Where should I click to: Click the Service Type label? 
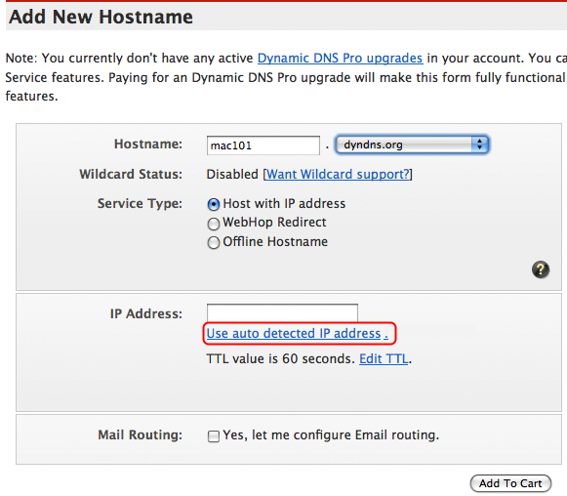click(x=140, y=203)
